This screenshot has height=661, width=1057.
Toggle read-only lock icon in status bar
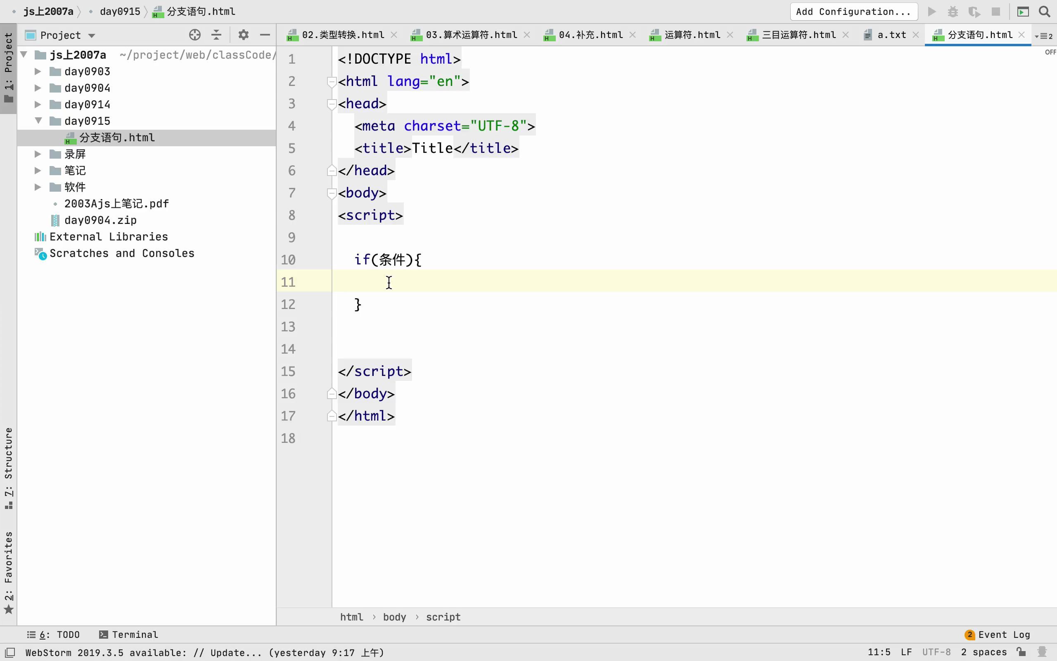pyautogui.click(x=1021, y=652)
